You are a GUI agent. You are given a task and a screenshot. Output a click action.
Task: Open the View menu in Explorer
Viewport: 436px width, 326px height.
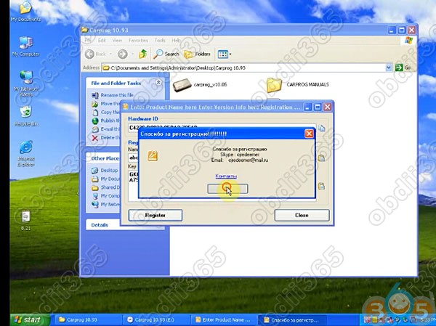coord(117,41)
